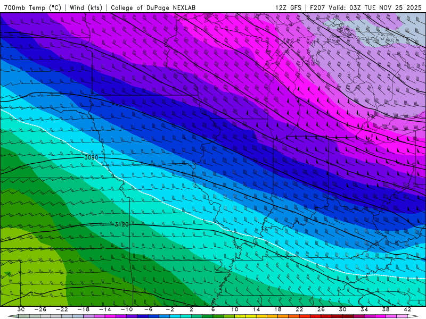Image resolution: width=426 pixels, height=319 pixels.
Task: Click the "-26" color scale label
Action: click(x=40, y=309)
